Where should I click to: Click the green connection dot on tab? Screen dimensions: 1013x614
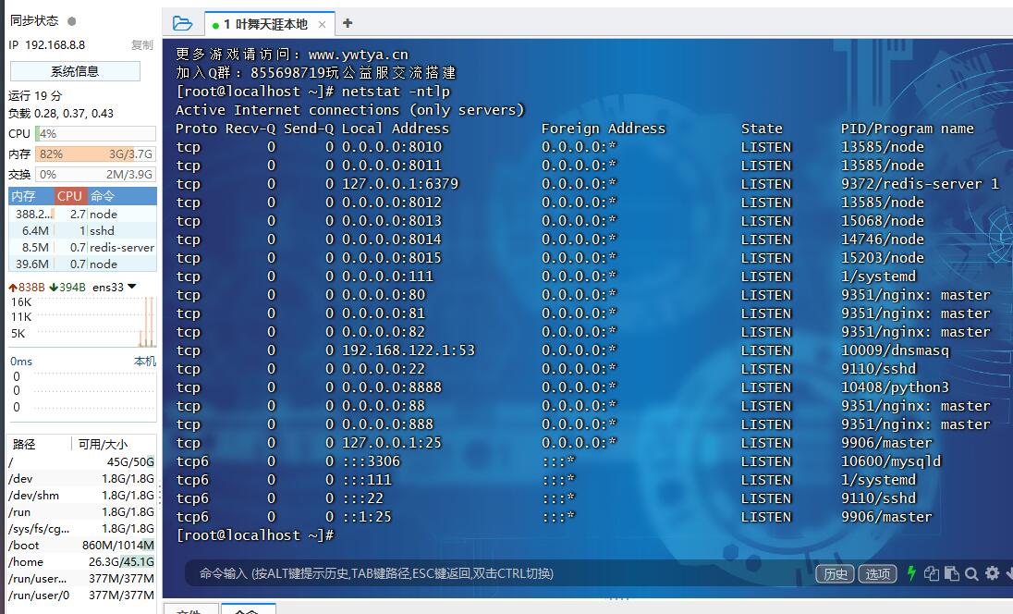pyautogui.click(x=215, y=25)
